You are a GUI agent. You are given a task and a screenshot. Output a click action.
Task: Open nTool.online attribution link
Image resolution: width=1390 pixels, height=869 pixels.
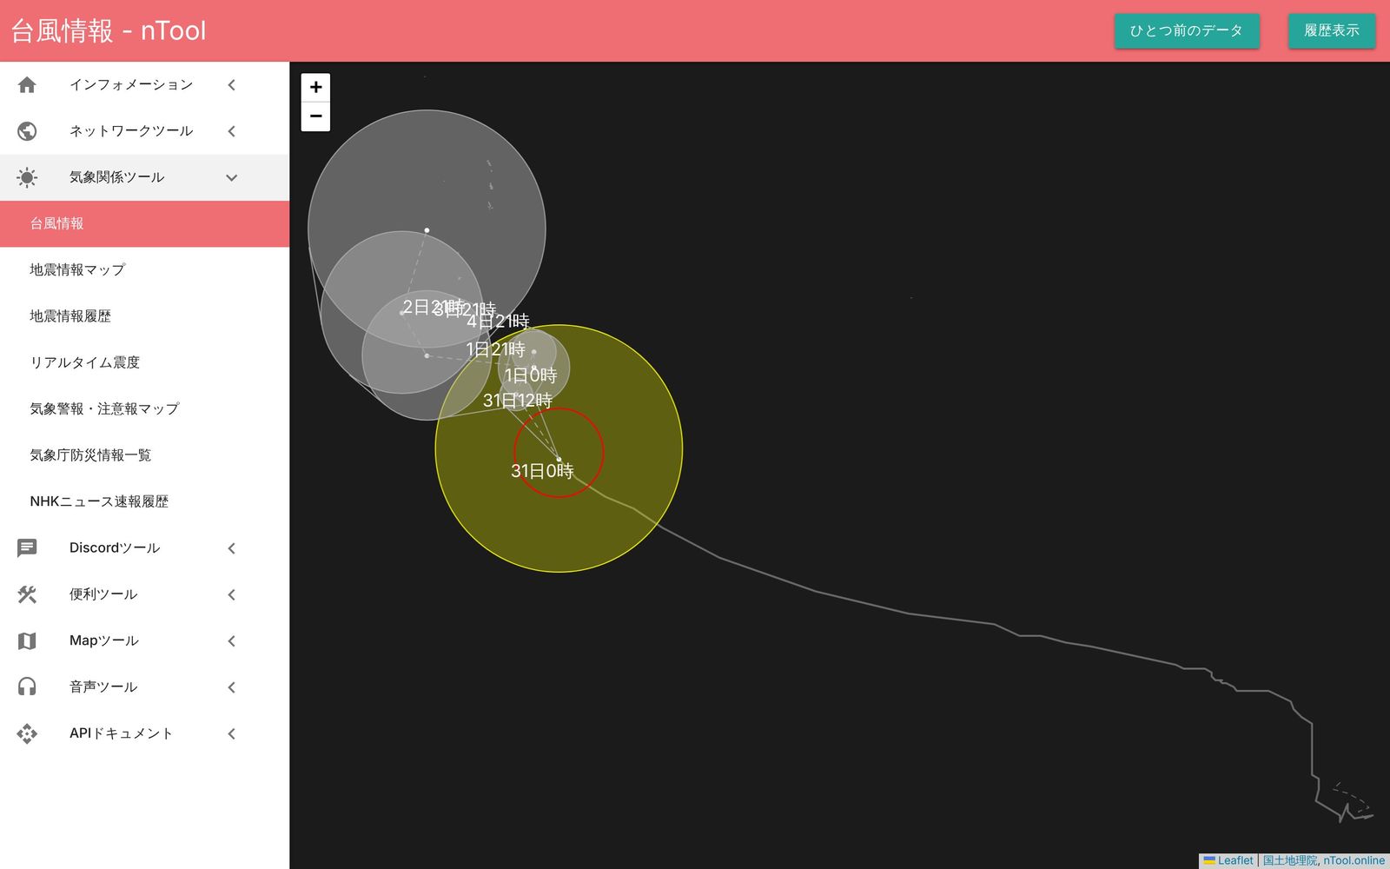(x=1354, y=860)
